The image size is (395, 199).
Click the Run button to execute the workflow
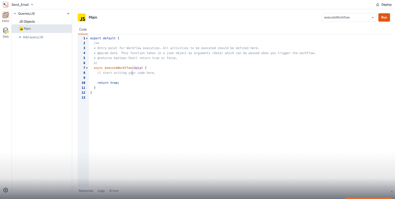tap(384, 17)
